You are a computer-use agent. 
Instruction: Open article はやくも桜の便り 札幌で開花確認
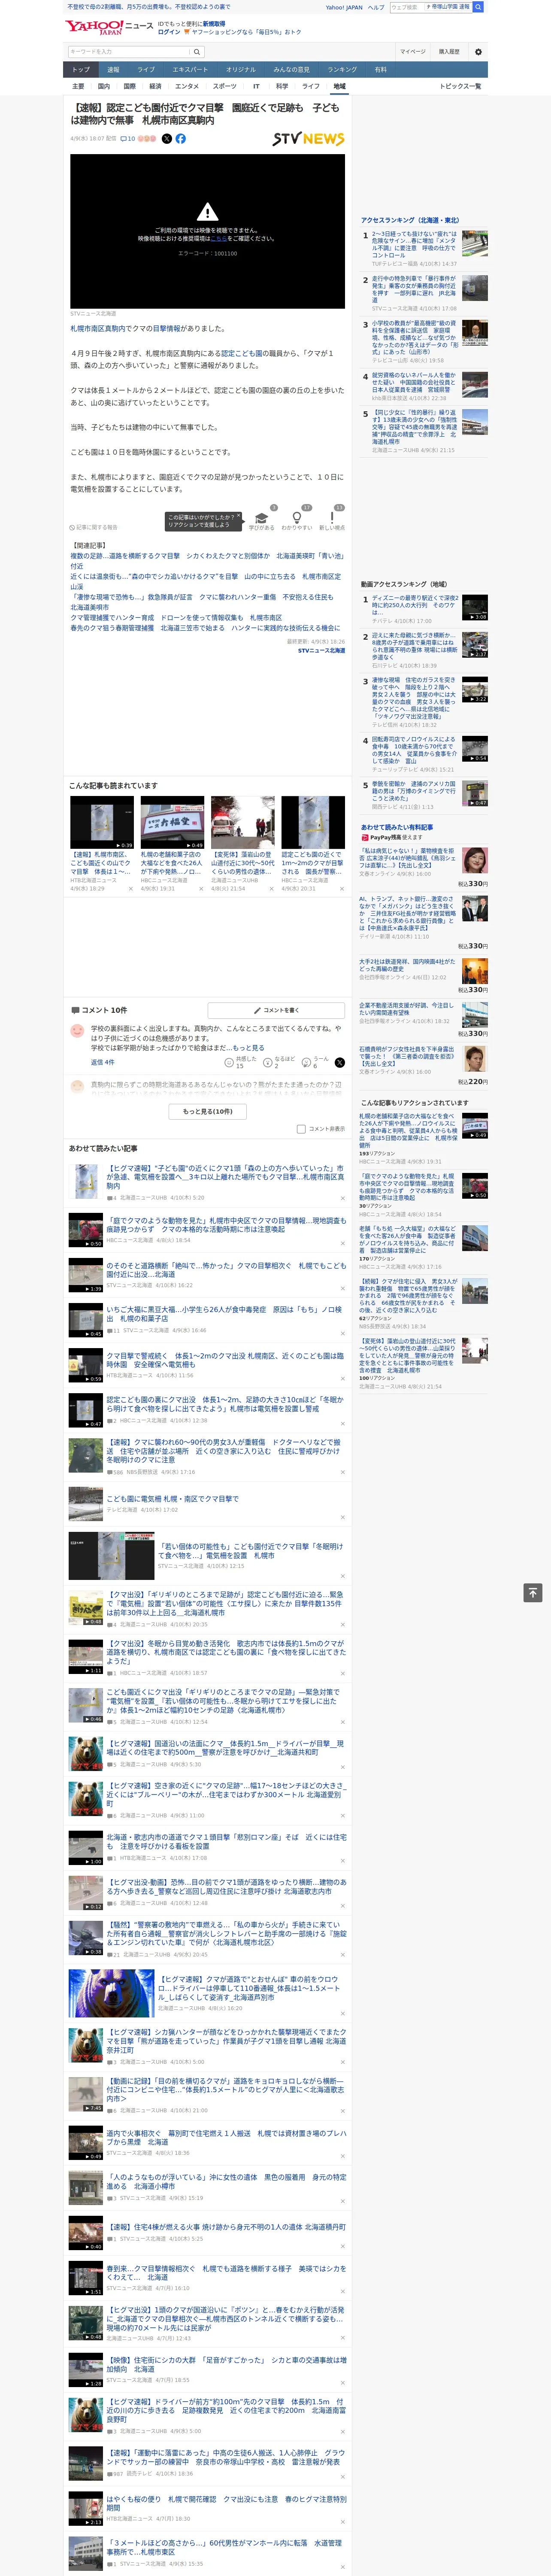(x=226, y=2503)
